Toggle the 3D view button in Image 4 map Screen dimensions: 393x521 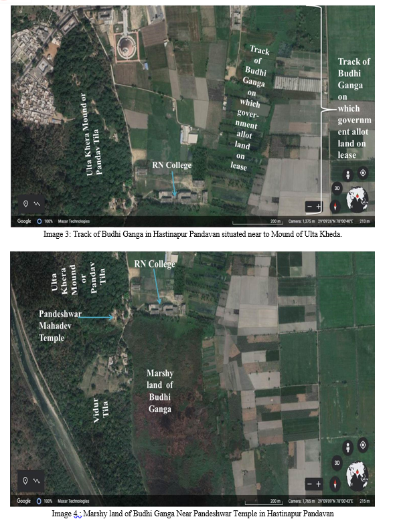(x=337, y=463)
